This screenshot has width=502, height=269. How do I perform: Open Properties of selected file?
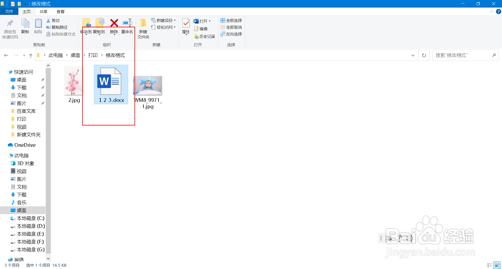[186, 26]
